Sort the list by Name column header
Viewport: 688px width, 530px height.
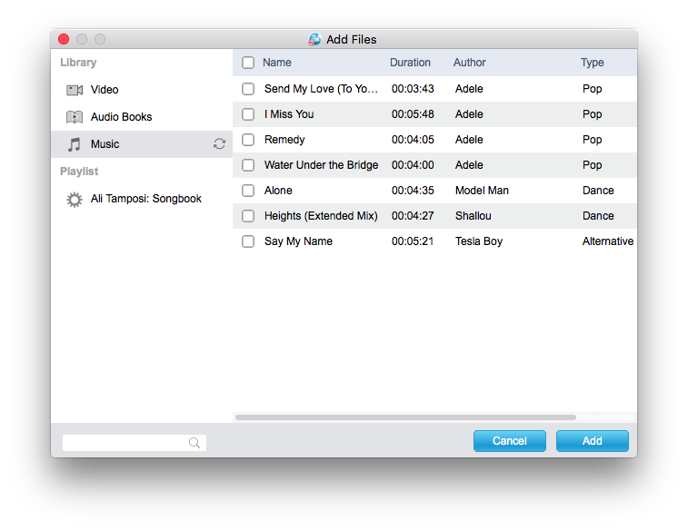(277, 63)
